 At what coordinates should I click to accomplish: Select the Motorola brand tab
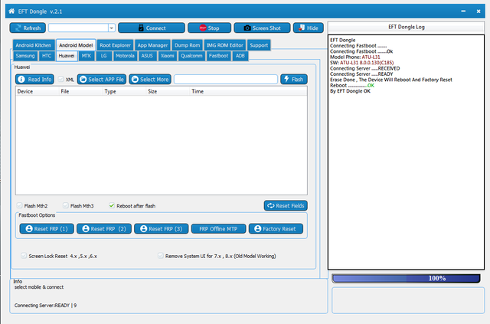coord(125,56)
